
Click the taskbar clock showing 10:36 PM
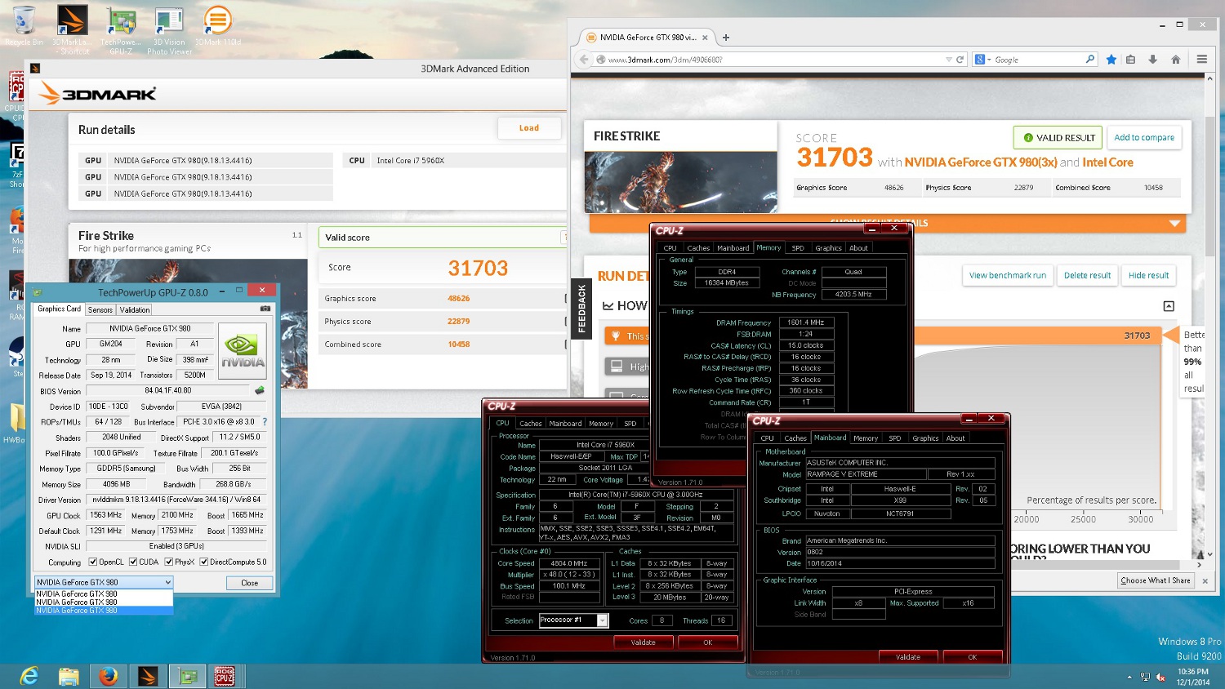tap(1193, 677)
